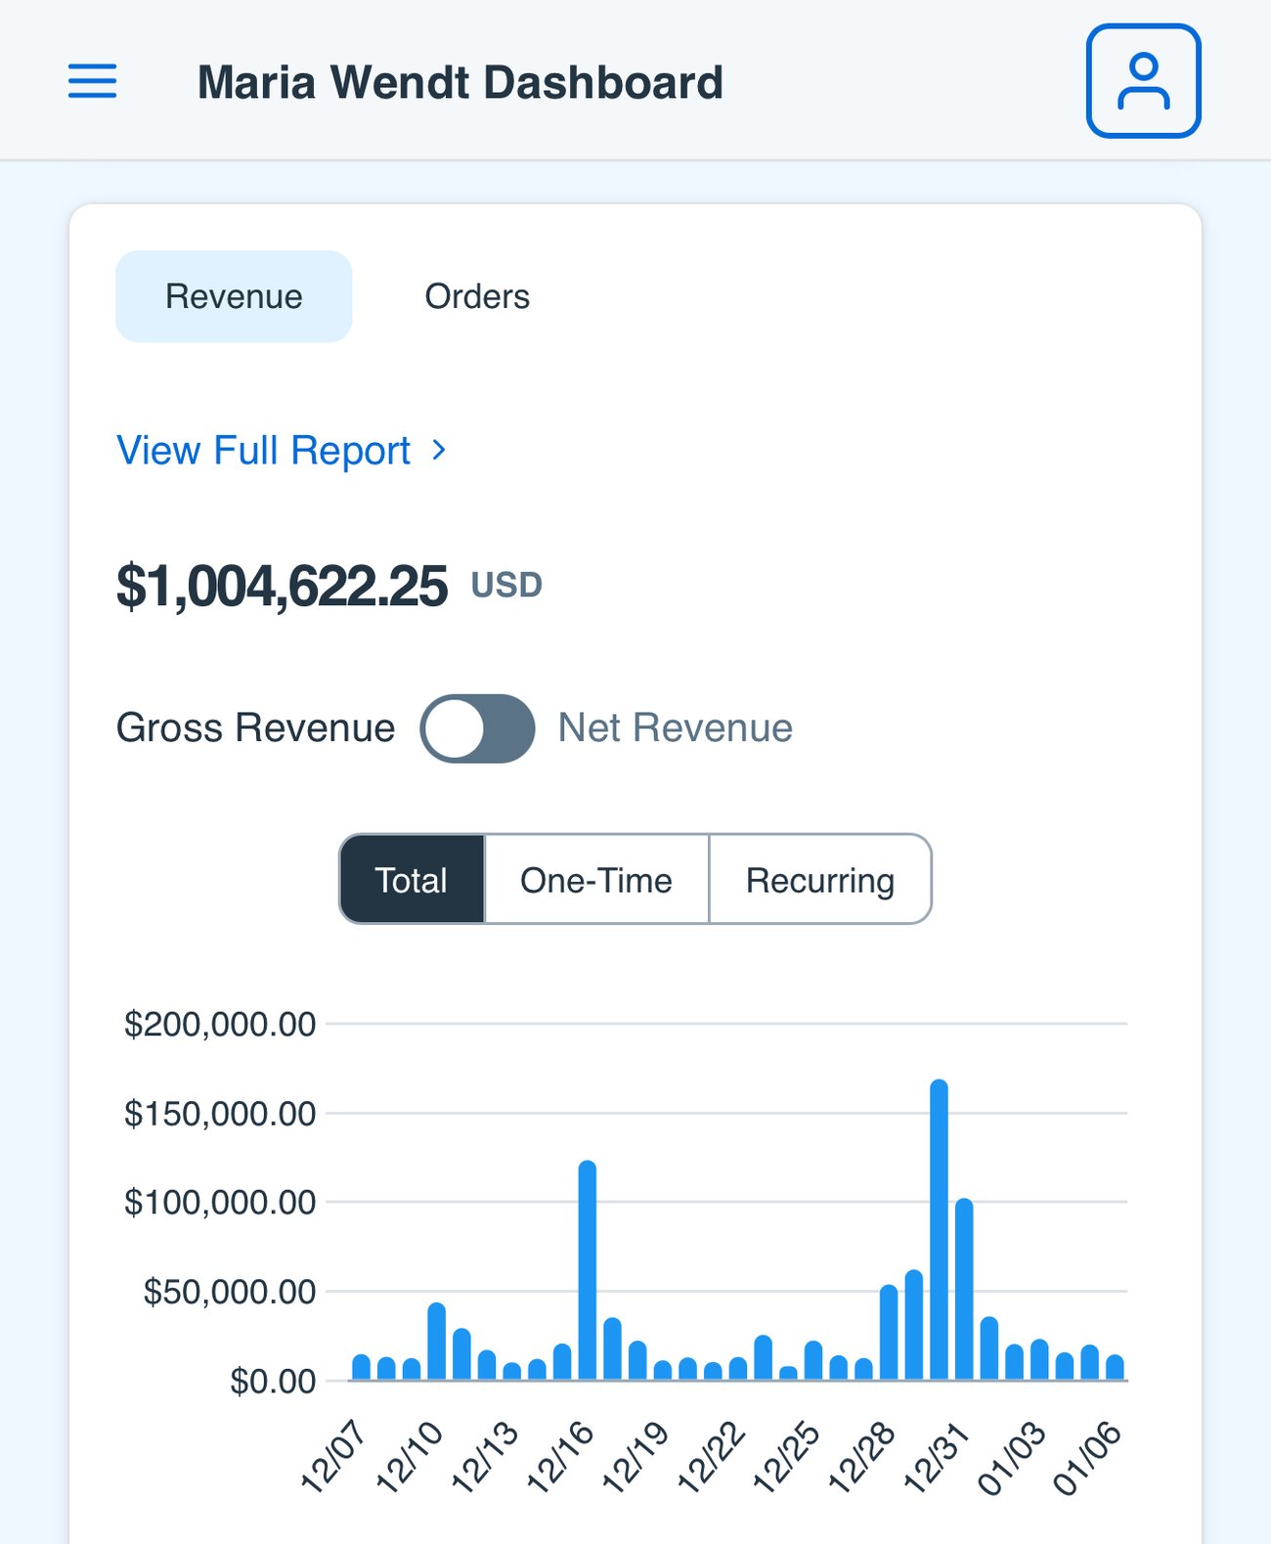The height and width of the screenshot is (1544, 1271).
Task: Click the Gross Revenue label
Action: click(255, 728)
